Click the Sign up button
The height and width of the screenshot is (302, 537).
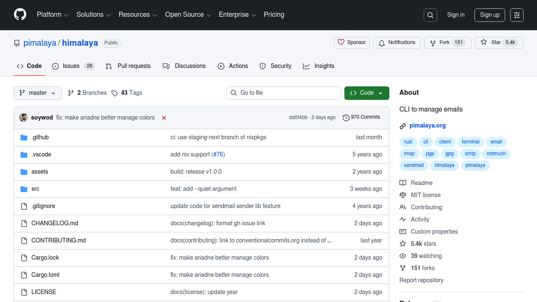click(x=490, y=15)
